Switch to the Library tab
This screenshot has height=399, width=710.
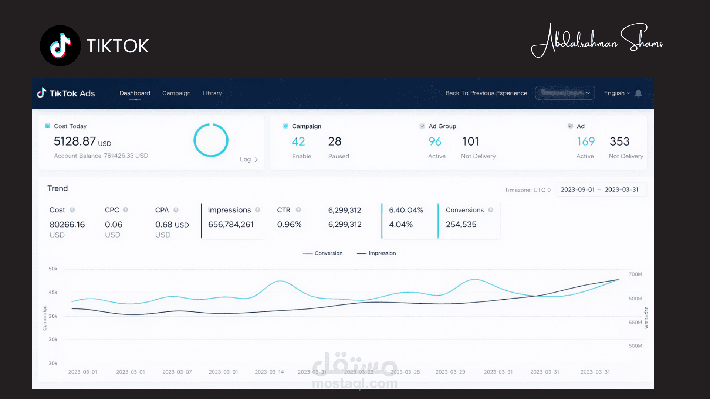click(212, 93)
